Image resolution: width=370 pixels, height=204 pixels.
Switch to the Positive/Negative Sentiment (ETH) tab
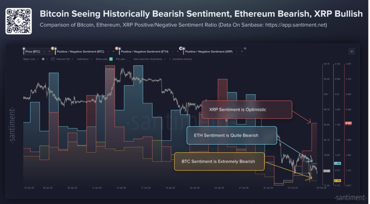(145, 51)
